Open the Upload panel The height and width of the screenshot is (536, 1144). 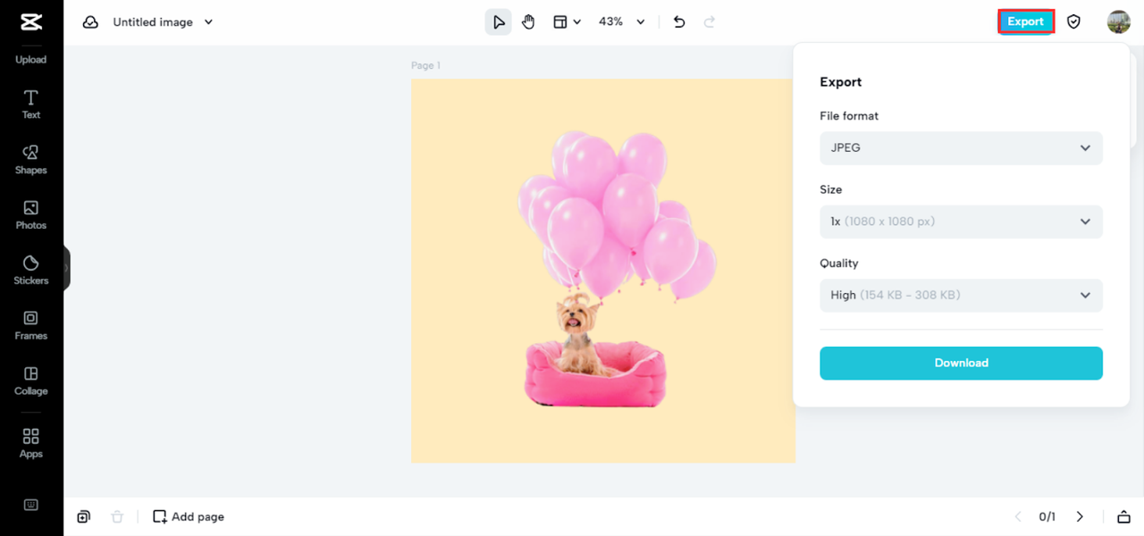tap(31, 60)
